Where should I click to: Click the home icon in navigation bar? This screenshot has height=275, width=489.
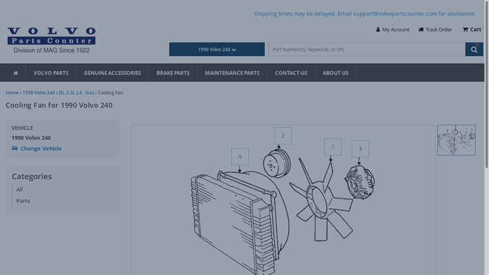15,73
